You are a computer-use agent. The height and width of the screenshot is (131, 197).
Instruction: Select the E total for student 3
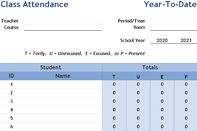coord(162,101)
